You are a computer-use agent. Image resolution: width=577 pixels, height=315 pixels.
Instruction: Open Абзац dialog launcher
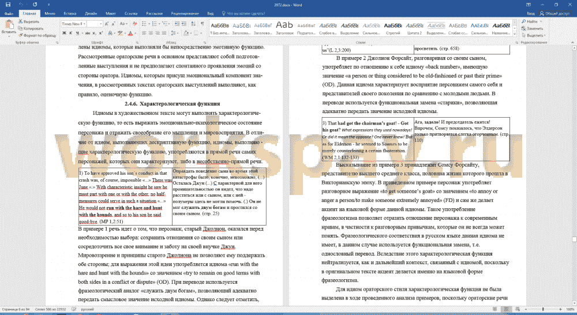205,43
